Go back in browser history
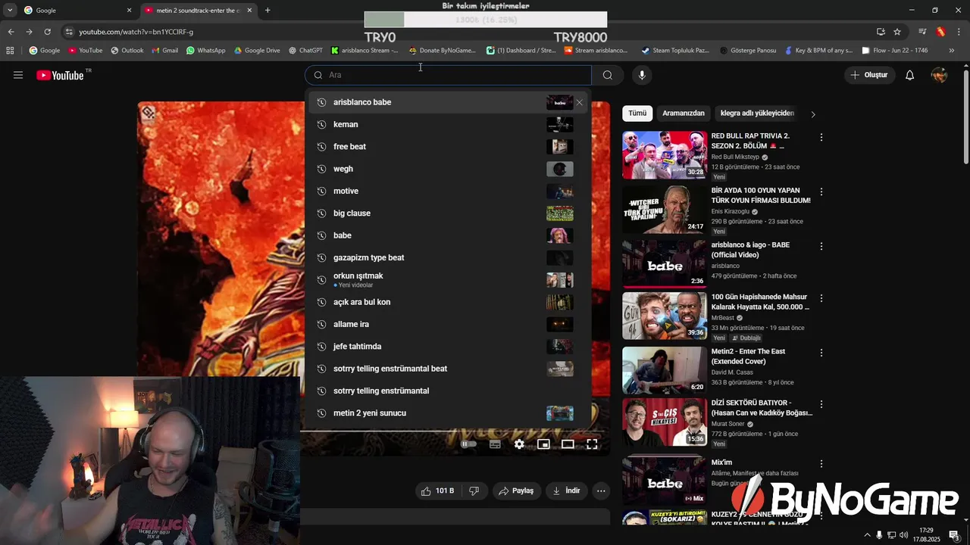Screen dimensions: 970x545 click(11, 32)
